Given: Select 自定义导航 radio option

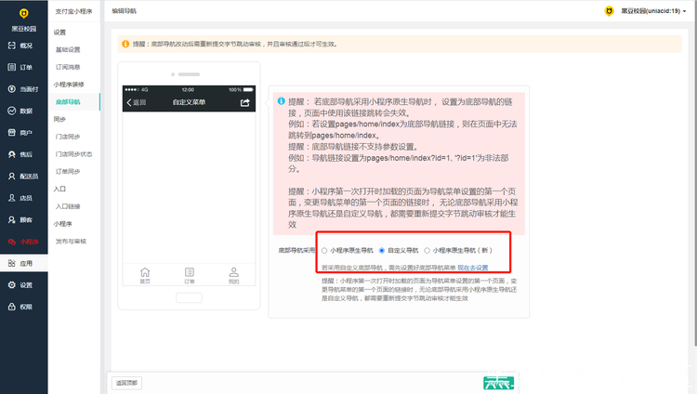Looking at the screenshot, I should click(x=381, y=250).
